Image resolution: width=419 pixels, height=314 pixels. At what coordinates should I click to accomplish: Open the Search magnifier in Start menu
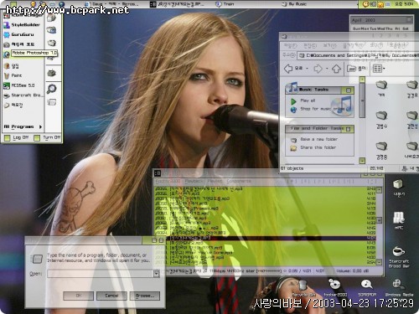coord(52,89)
